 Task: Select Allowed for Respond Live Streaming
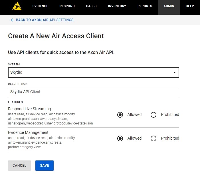(120, 115)
